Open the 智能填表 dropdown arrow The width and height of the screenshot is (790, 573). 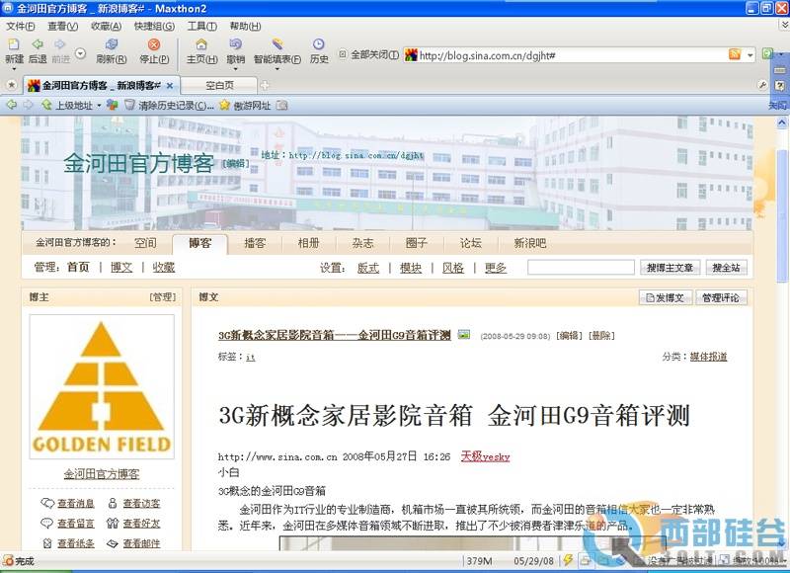277,68
